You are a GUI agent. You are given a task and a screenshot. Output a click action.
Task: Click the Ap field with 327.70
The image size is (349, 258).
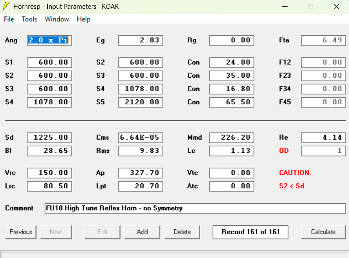(140, 173)
